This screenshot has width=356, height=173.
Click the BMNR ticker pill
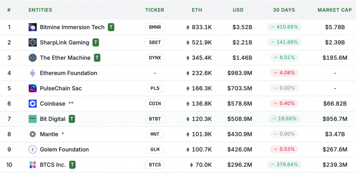pos(155,27)
